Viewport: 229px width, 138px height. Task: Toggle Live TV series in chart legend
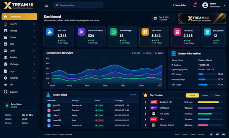coord(136,53)
